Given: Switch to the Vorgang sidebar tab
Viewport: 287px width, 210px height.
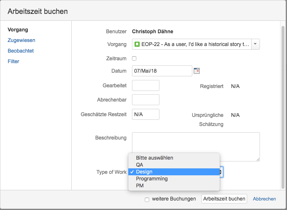Looking at the screenshot, I should coord(18,30).
